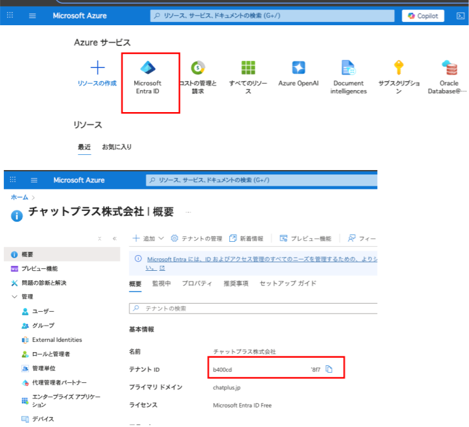Click the 名前 value チャットプラス株式会社
The width and height of the screenshot is (469, 427).
coord(244,352)
